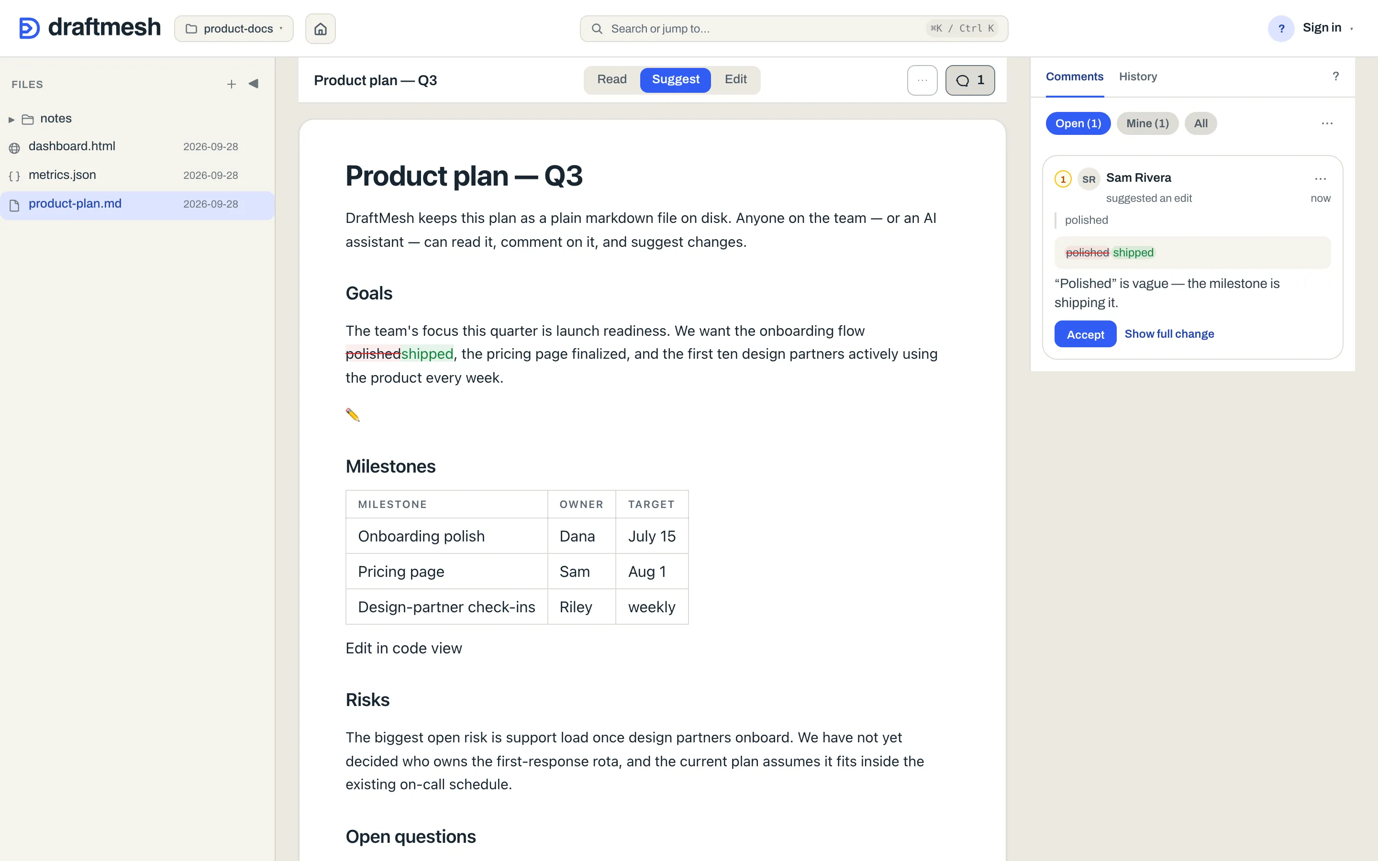
Task: Open the product-docs workspace dropdown
Action: (234, 29)
